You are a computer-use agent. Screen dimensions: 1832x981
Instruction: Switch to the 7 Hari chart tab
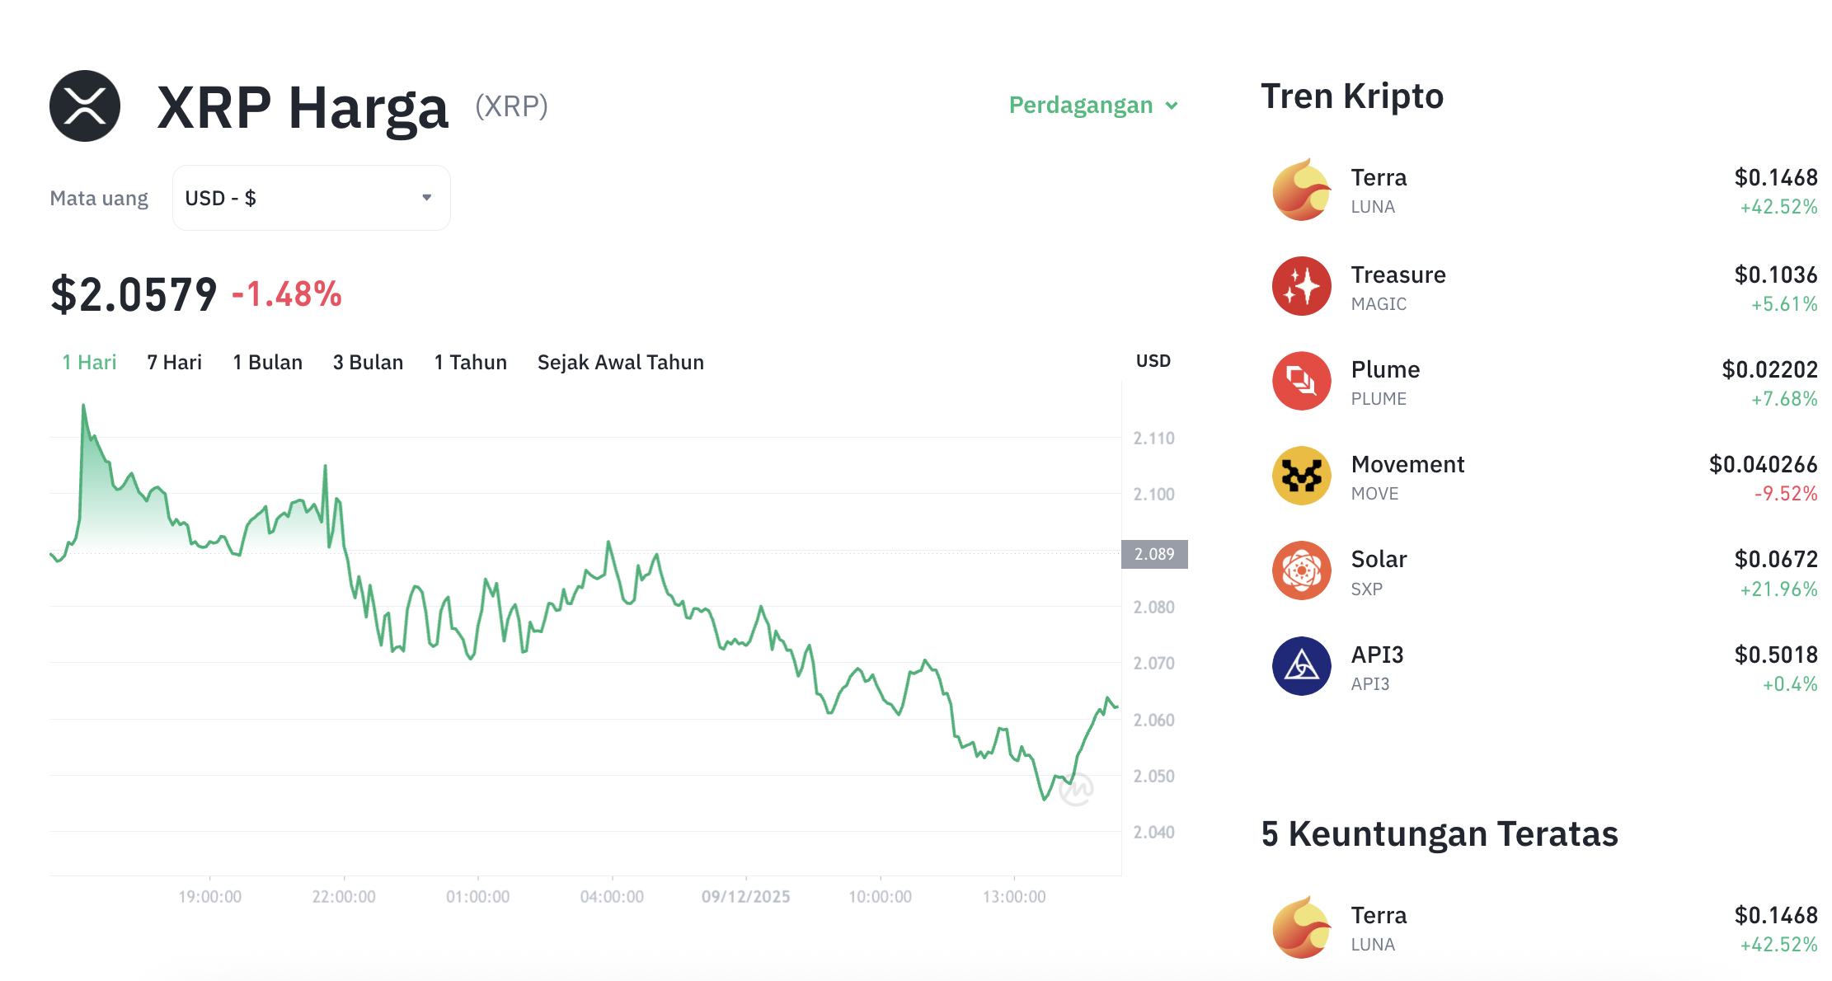point(173,361)
